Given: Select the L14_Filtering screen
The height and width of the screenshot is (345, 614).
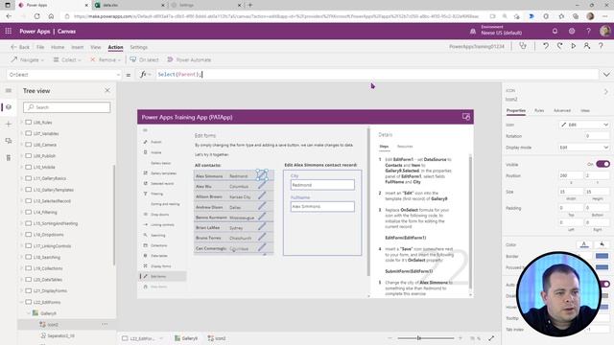Looking at the screenshot, I should (x=45, y=212).
